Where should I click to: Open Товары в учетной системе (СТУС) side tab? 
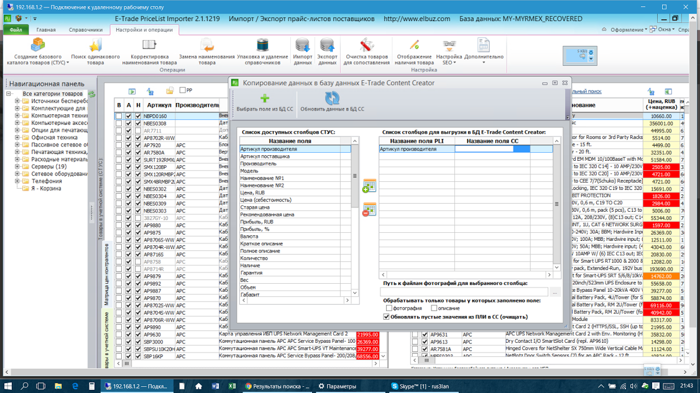(101, 199)
